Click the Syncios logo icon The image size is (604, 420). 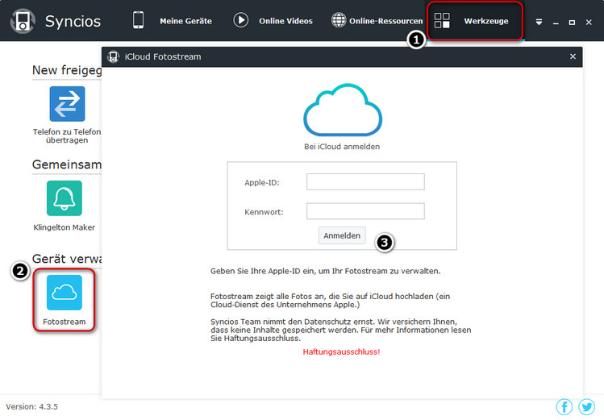pos(23,21)
